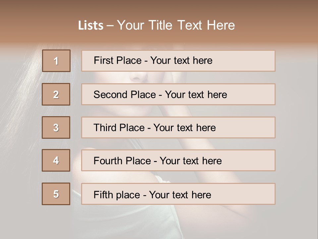The image size is (318, 239).
Task: Click the number 3 box
Action: (56, 127)
